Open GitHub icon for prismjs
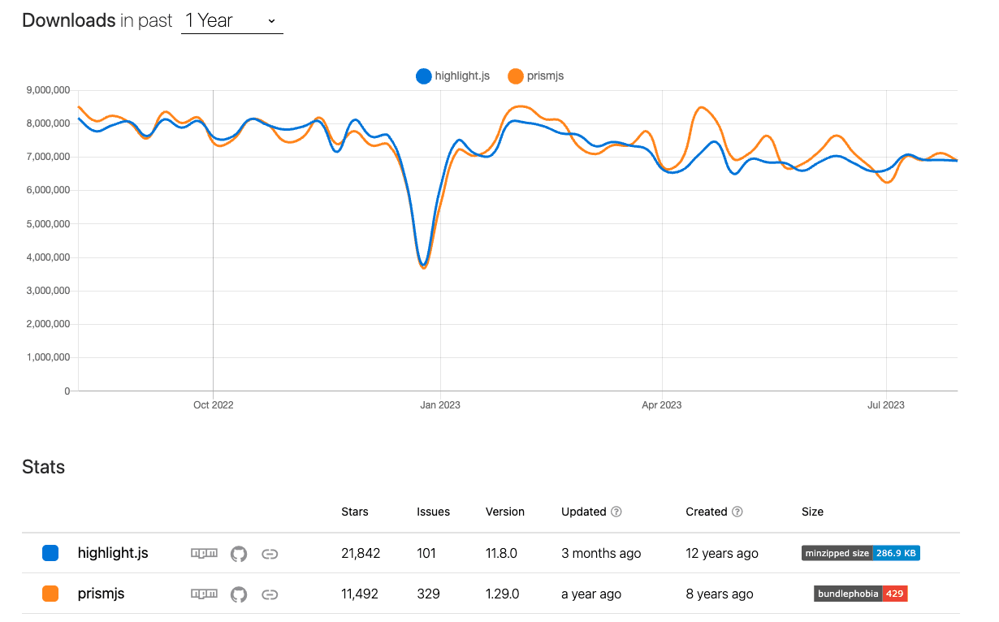Screen dimensions: 999x622 tap(239, 594)
